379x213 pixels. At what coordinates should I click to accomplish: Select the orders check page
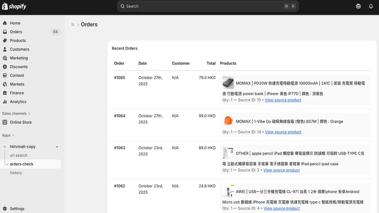(x=21, y=164)
